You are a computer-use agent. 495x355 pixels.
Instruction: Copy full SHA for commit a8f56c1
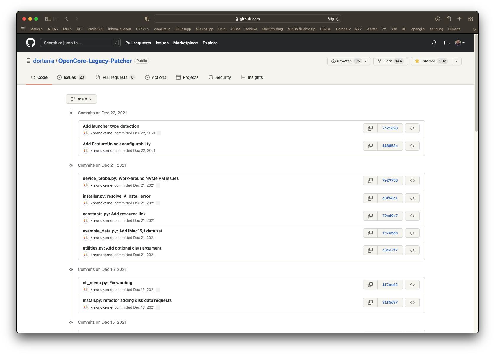[x=370, y=198]
